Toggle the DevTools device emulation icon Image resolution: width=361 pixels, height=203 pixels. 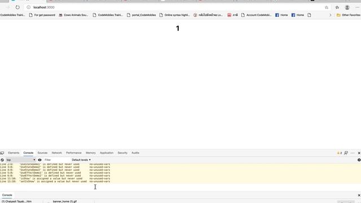pos(2,153)
